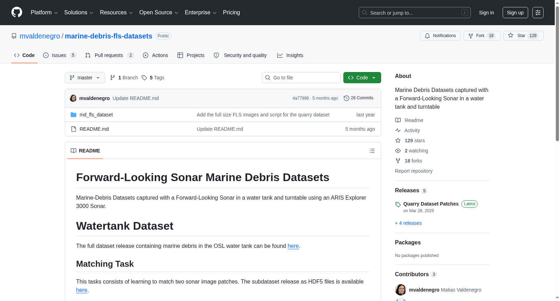This screenshot has height=301, width=560.
Task: Expand the Enterprise menu
Action: point(201,13)
